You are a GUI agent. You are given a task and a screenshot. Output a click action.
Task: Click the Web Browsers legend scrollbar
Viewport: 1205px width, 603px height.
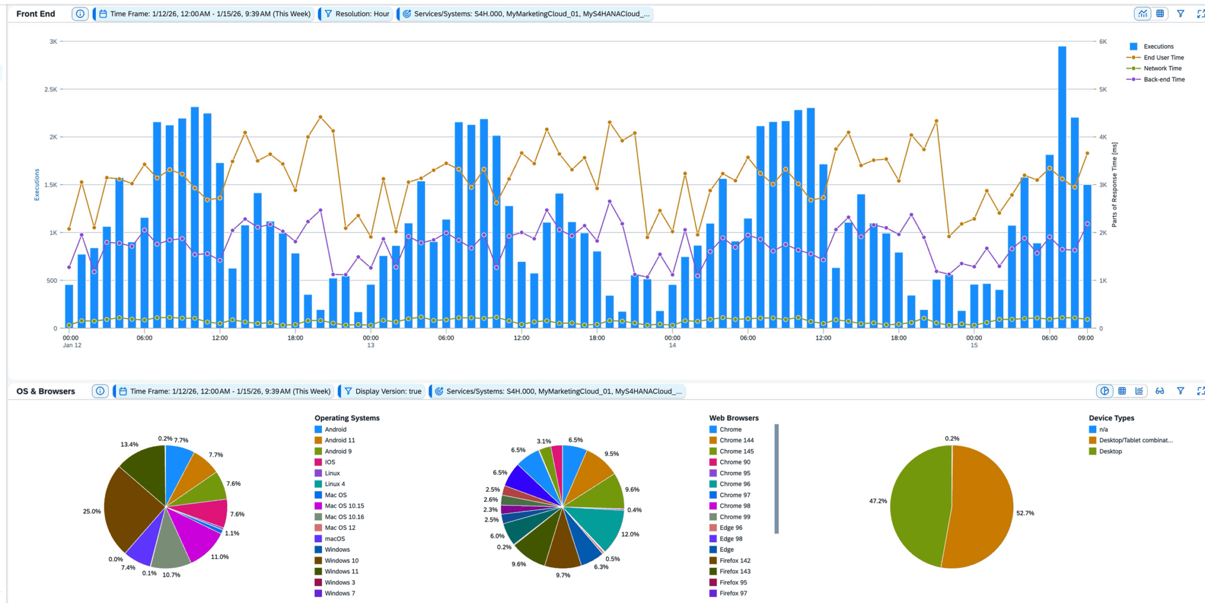pos(777,478)
